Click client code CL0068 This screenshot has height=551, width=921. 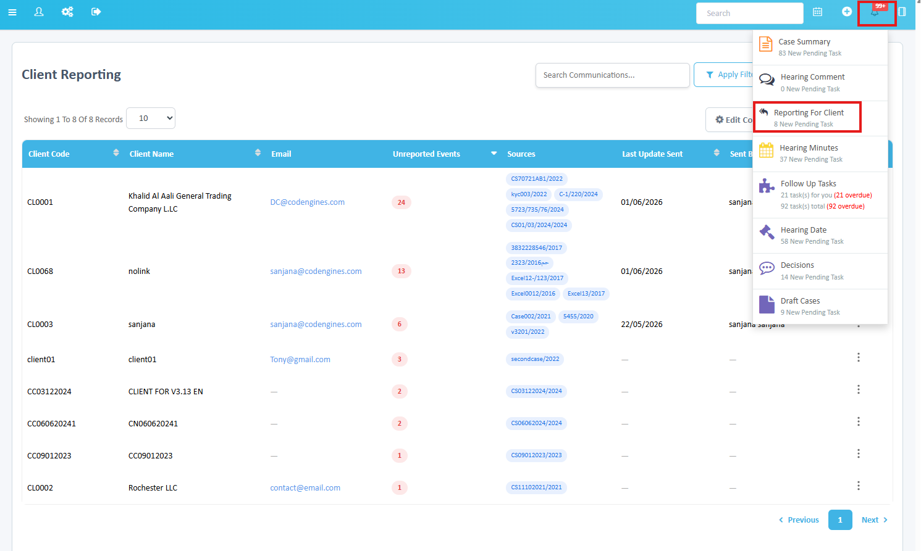pos(40,271)
